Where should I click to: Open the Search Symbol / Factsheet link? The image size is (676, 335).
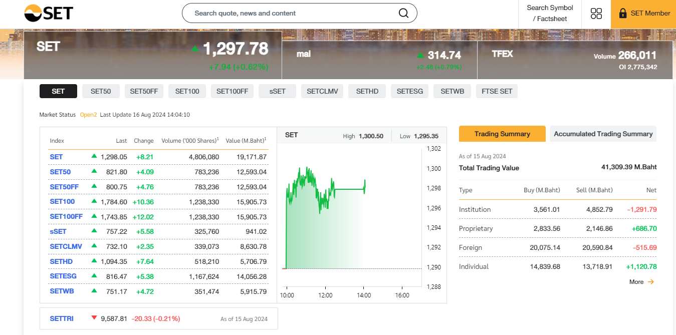550,14
